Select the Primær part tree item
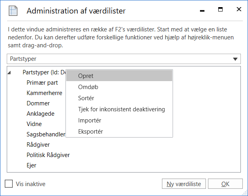This screenshot has width=248, height=196. point(42,83)
